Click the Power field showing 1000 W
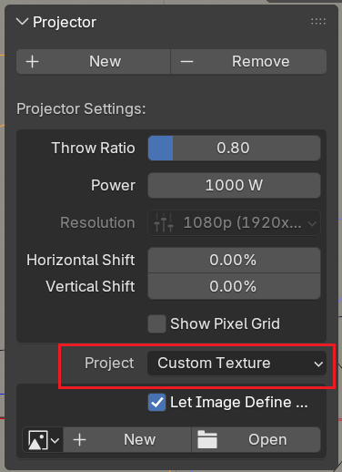342x472 pixels. [x=234, y=185]
